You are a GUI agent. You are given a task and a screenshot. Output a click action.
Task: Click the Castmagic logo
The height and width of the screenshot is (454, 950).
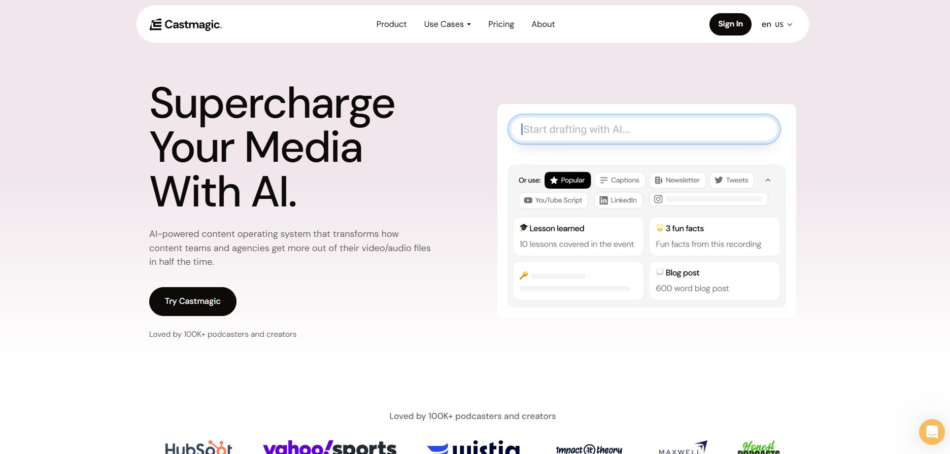click(186, 24)
